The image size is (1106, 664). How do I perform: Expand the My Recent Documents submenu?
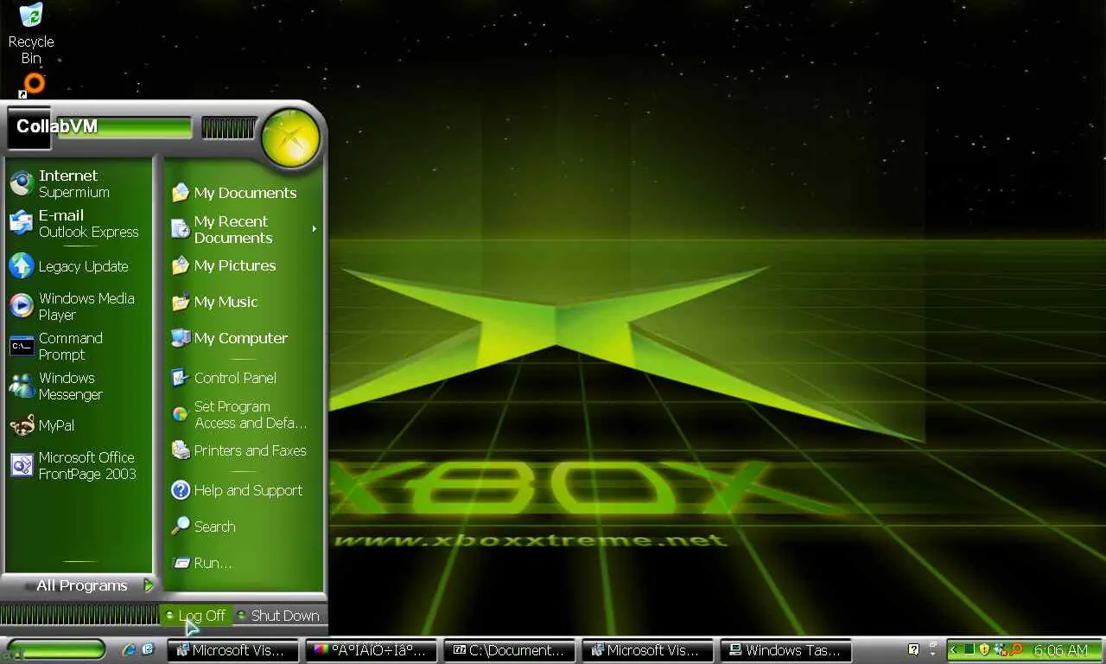coord(244,229)
